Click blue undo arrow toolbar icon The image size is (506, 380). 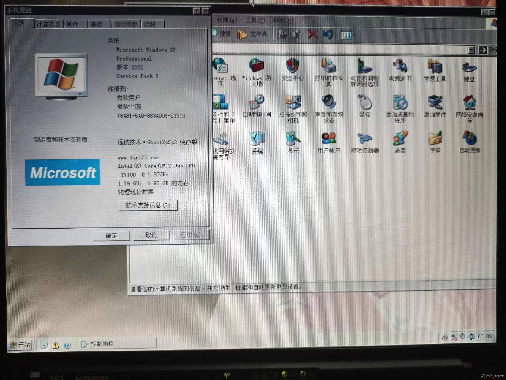click(x=328, y=35)
